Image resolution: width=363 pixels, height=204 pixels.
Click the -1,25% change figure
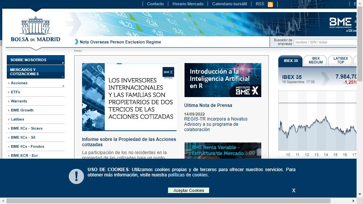(x=350, y=82)
